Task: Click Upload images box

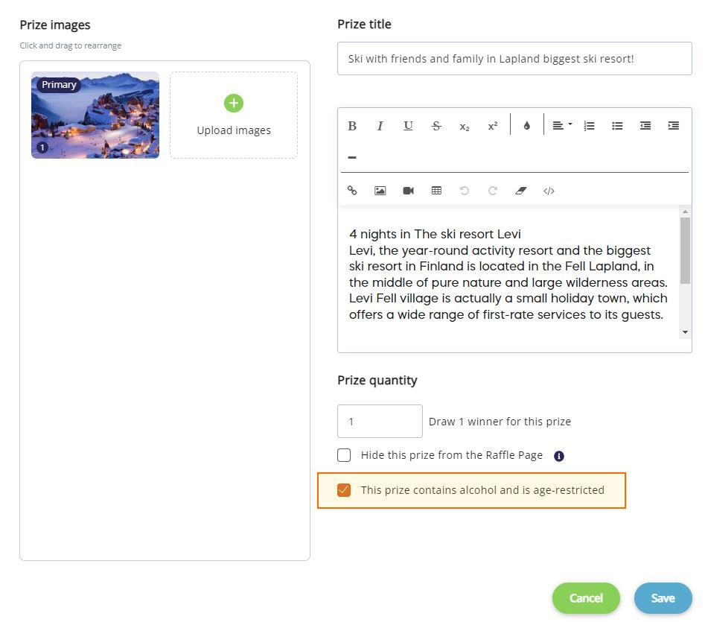Action: pyautogui.click(x=234, y=115)
